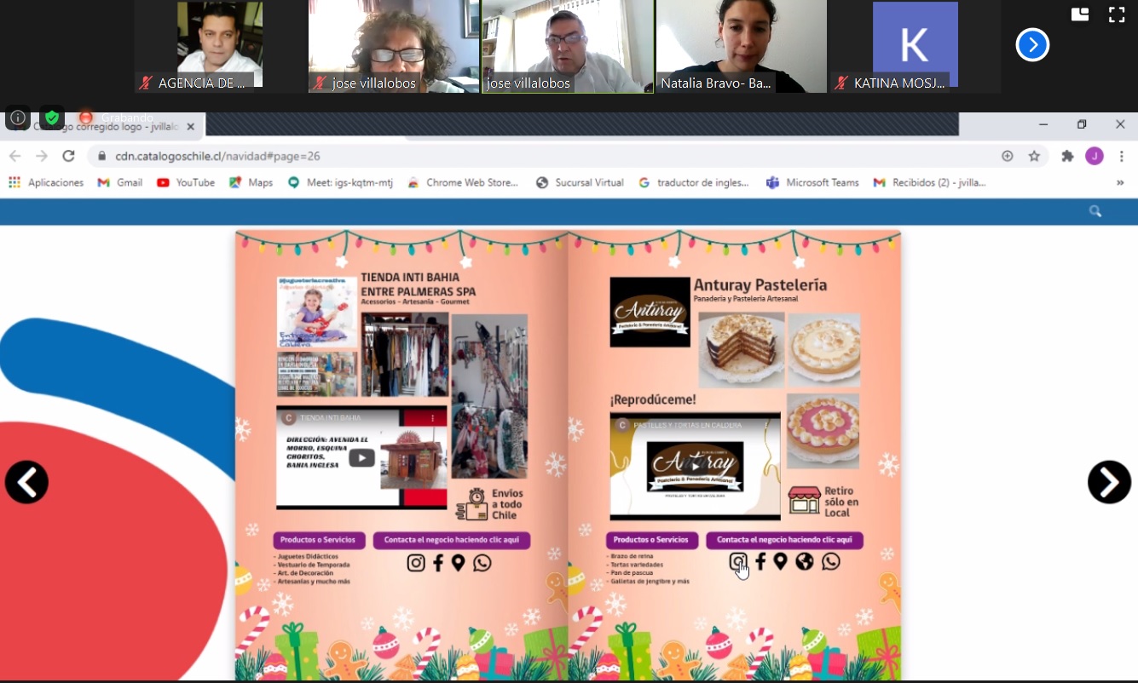This screenshot has width=1138, height=683.
Task: Click Productos o Servicios button on Anturay page
Action: tap(651, 540)
